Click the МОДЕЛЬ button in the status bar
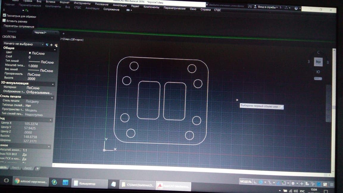This screenshot has width=343, height=193. pyautogui.click(x=246, y=182)
